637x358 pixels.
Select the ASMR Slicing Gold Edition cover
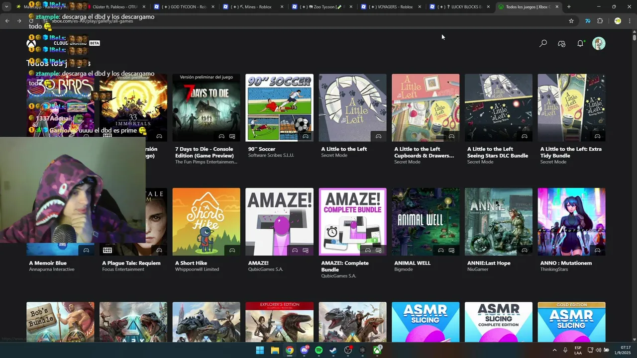click(571, 322)
